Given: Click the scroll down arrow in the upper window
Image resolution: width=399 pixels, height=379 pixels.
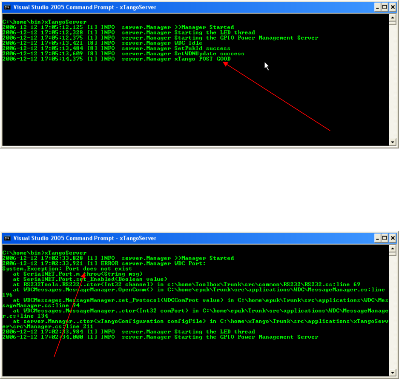Looking at the screenshot, I should 393,142.
